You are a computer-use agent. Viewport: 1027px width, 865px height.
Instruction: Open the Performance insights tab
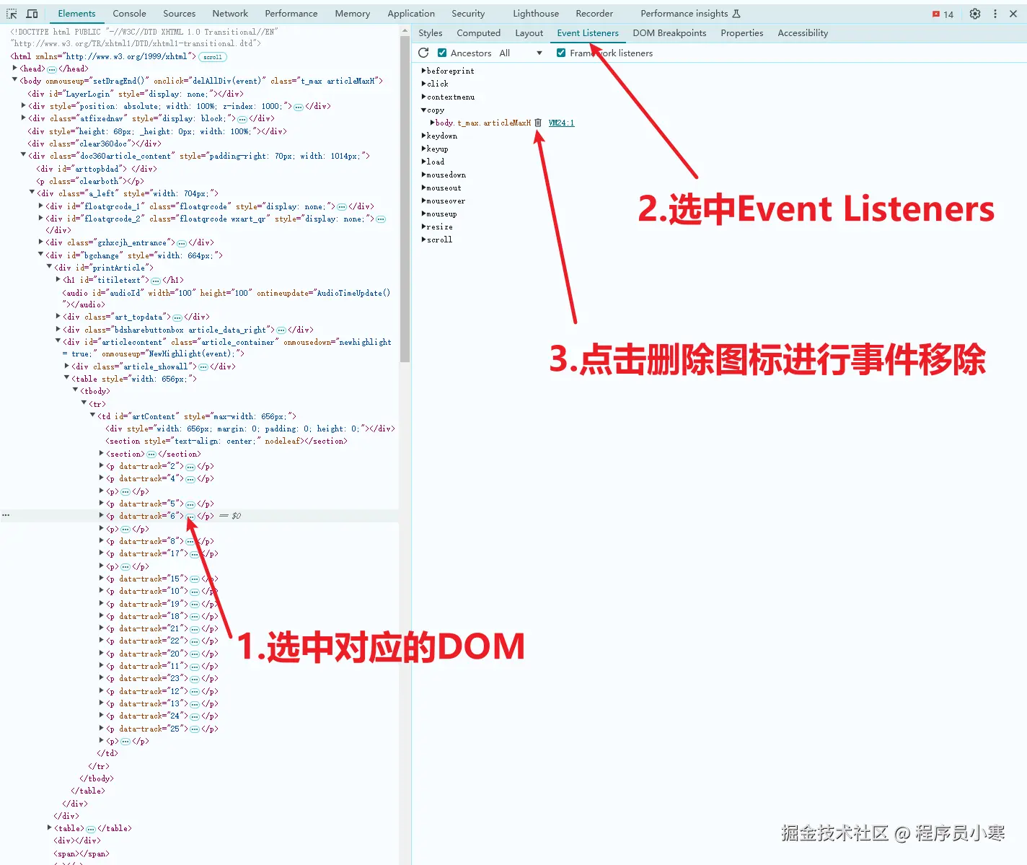(690, 14)
